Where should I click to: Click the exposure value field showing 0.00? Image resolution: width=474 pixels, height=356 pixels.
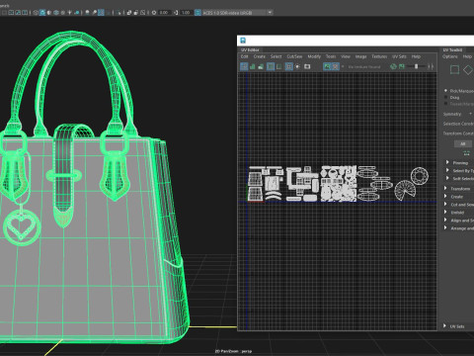tap(164, 13)
